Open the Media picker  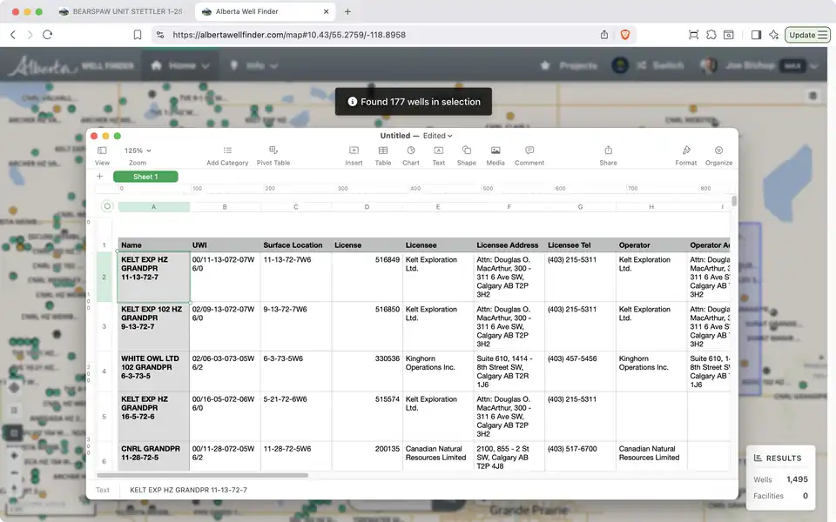click(496, 156)
